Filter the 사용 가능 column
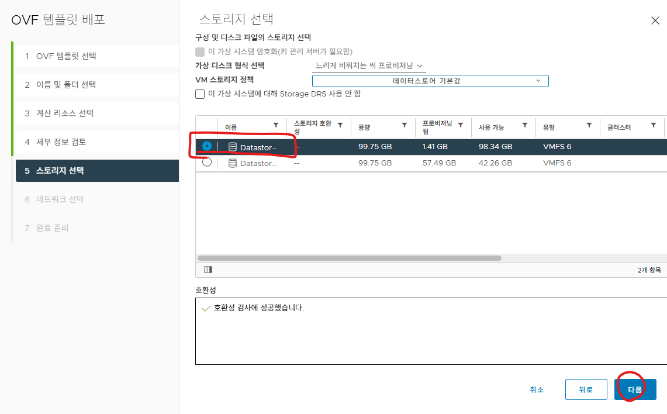The height and width of the screenshot is (414, 667). (x=524, y=125)
